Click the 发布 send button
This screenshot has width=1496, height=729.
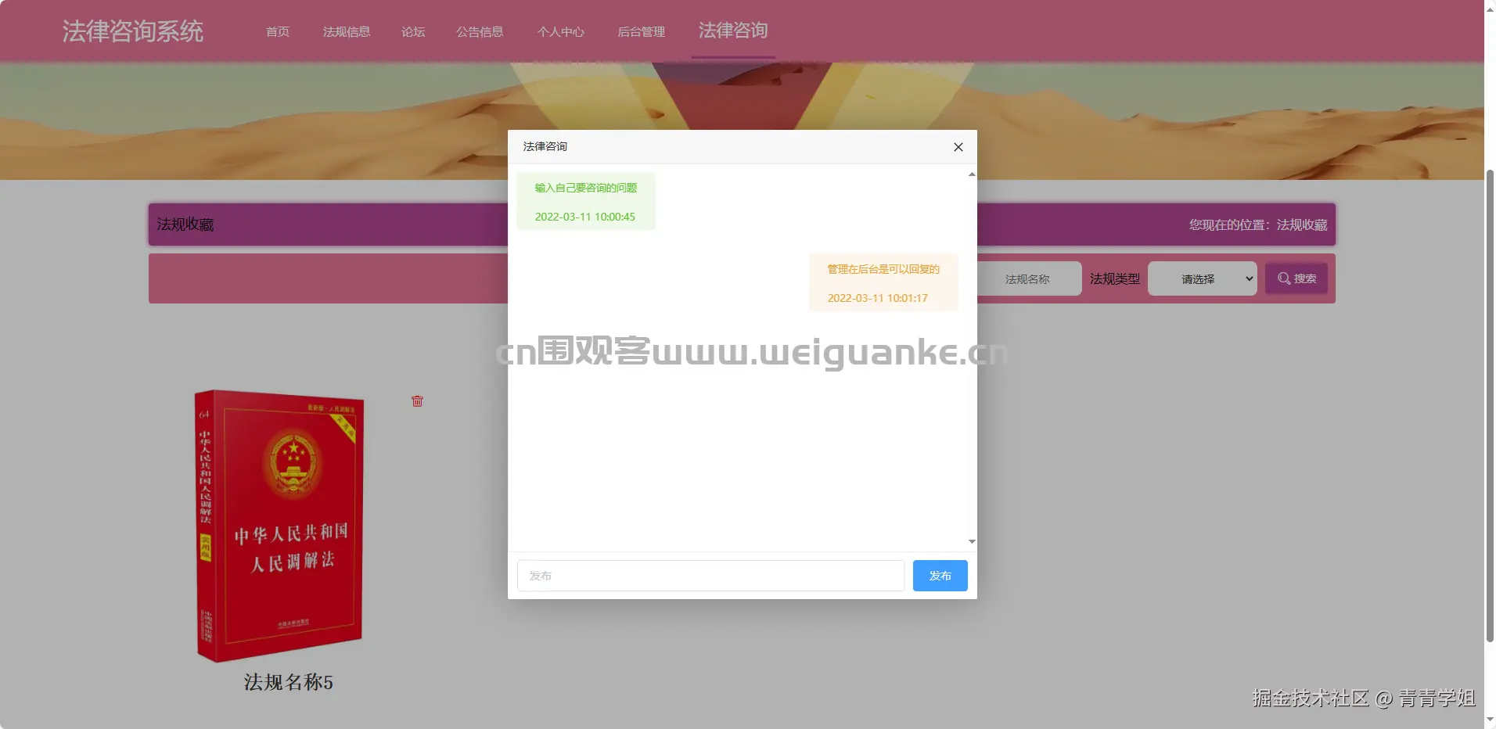click(x=940, y=576)
